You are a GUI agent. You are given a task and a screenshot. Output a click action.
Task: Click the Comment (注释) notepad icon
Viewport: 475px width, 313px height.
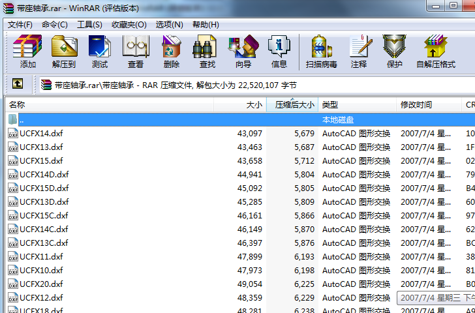pos(360,46)
